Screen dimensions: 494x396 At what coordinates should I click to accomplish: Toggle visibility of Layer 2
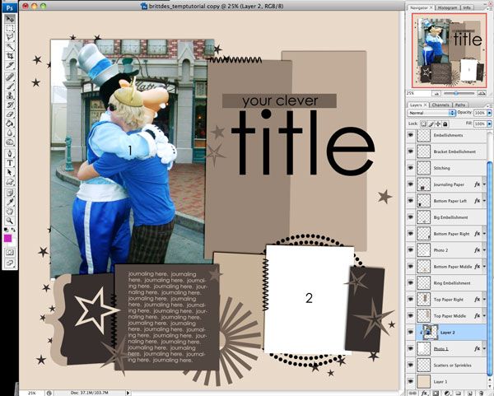pos(411,332)
